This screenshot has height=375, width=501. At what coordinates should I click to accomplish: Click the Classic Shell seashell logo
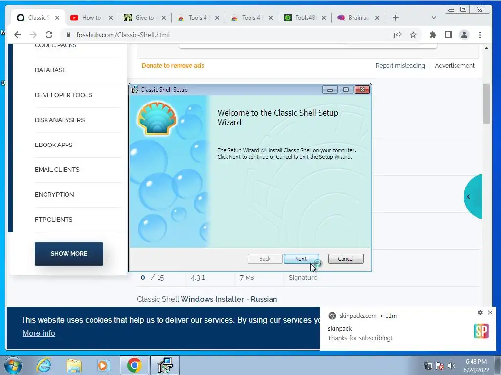tap(157, 118)
